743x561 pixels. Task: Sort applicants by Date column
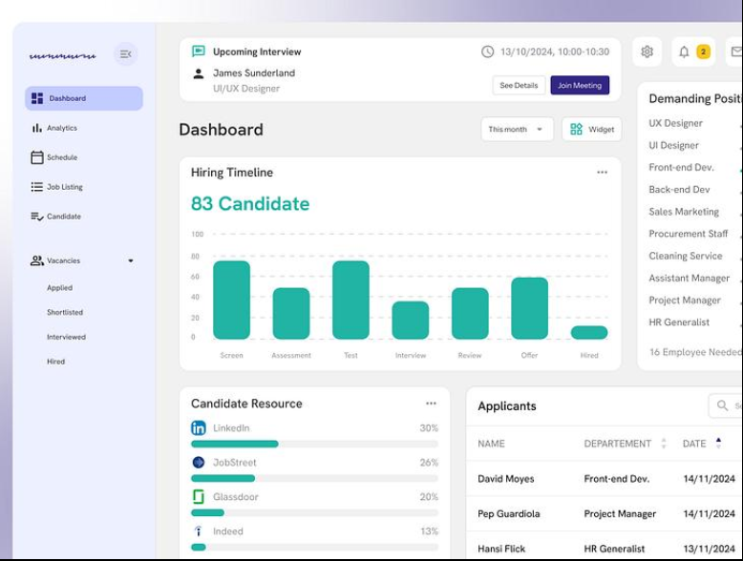coord(718,443)
